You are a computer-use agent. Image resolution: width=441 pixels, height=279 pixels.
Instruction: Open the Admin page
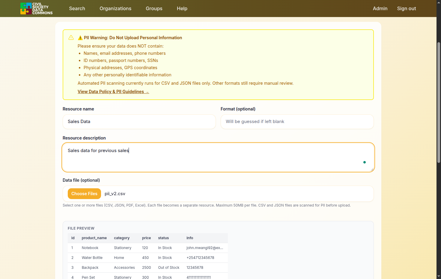(380, 8)
